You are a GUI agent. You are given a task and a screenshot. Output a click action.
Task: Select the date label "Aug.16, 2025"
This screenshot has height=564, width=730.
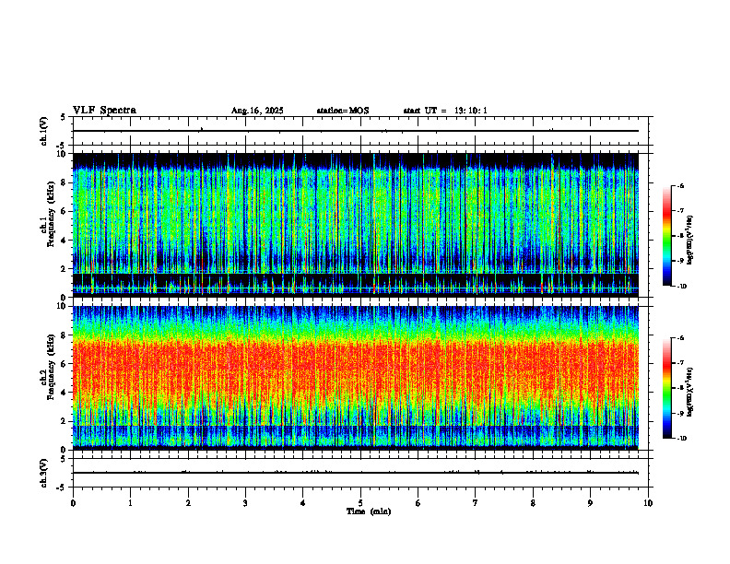[257, 111]
